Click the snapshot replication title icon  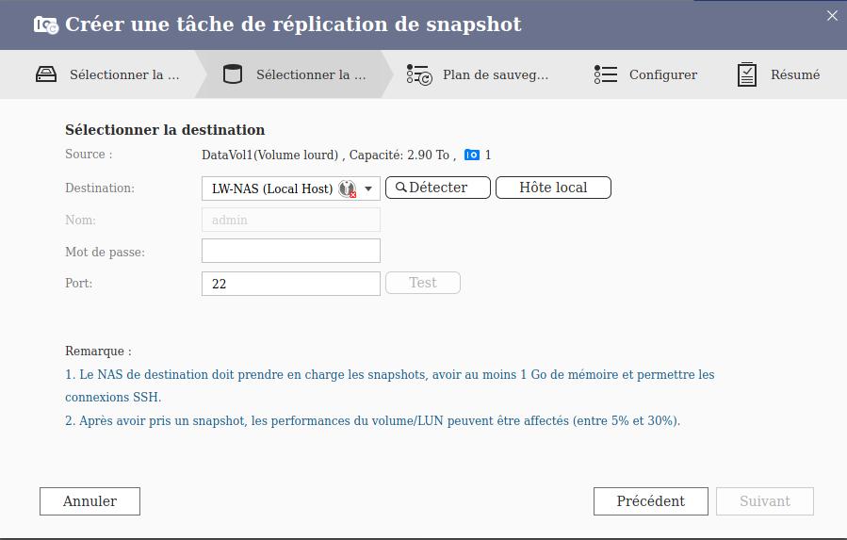click(x=45, y=25)
